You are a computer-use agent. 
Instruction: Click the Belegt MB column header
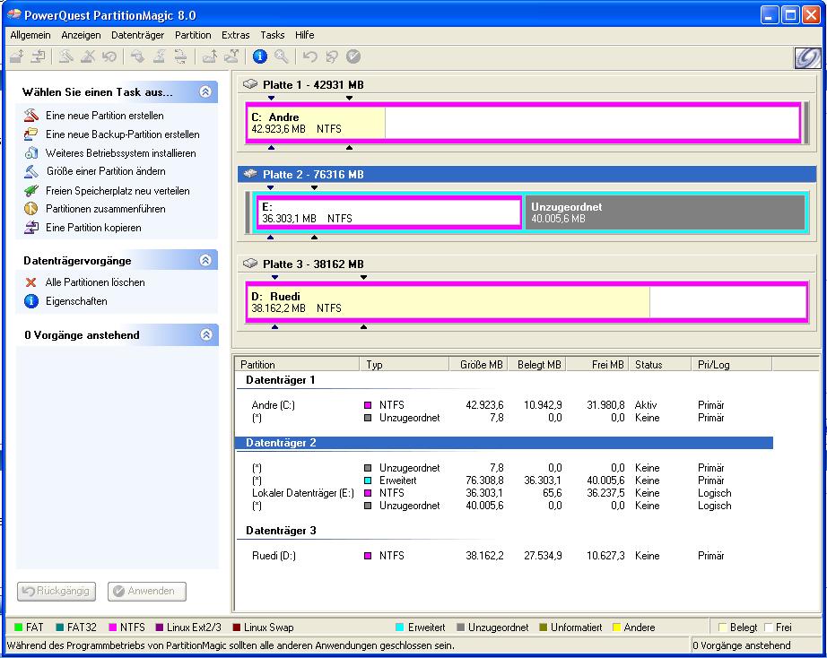(x=536, y=364)
